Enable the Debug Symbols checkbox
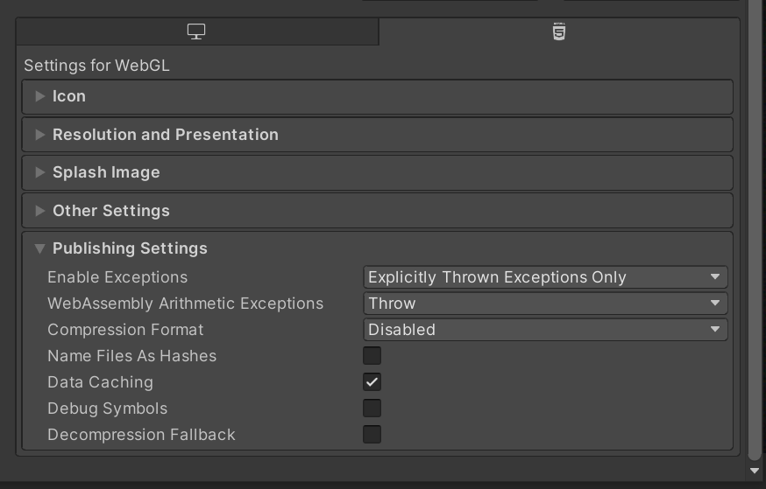The width and height of the screenshot is (766, 489). tap(372, 409)
